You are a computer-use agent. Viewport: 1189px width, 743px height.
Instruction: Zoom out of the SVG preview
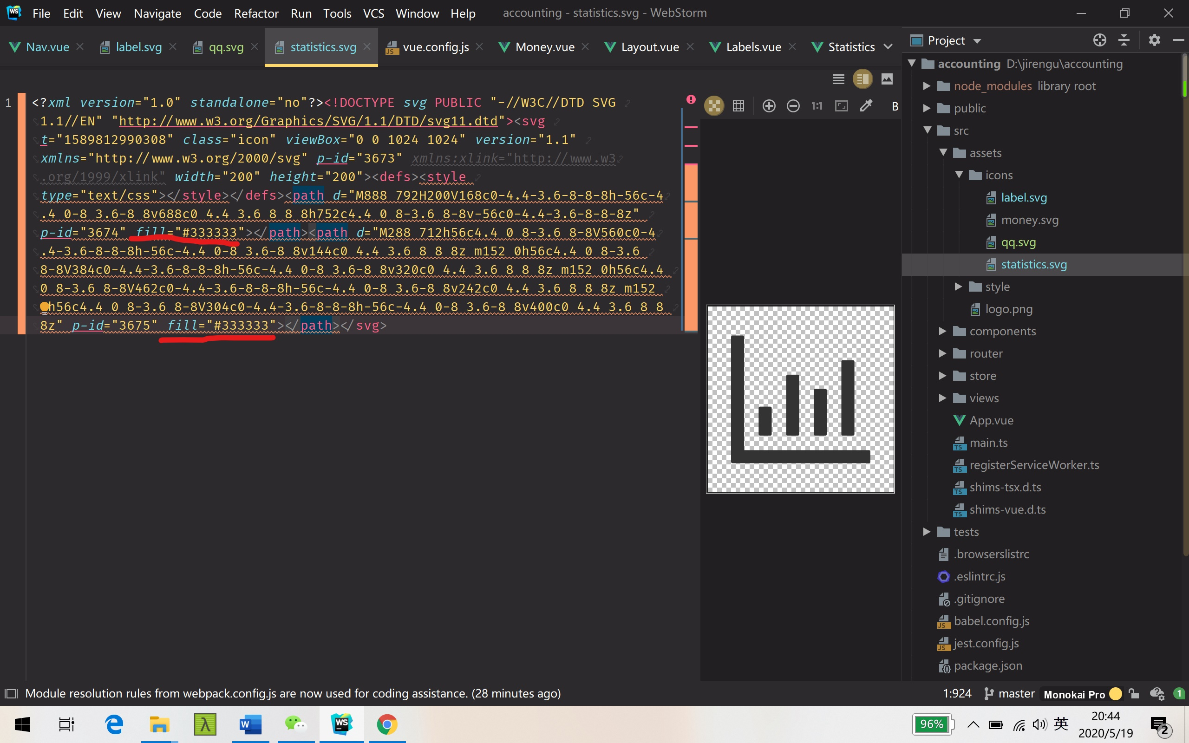point(793,106)
